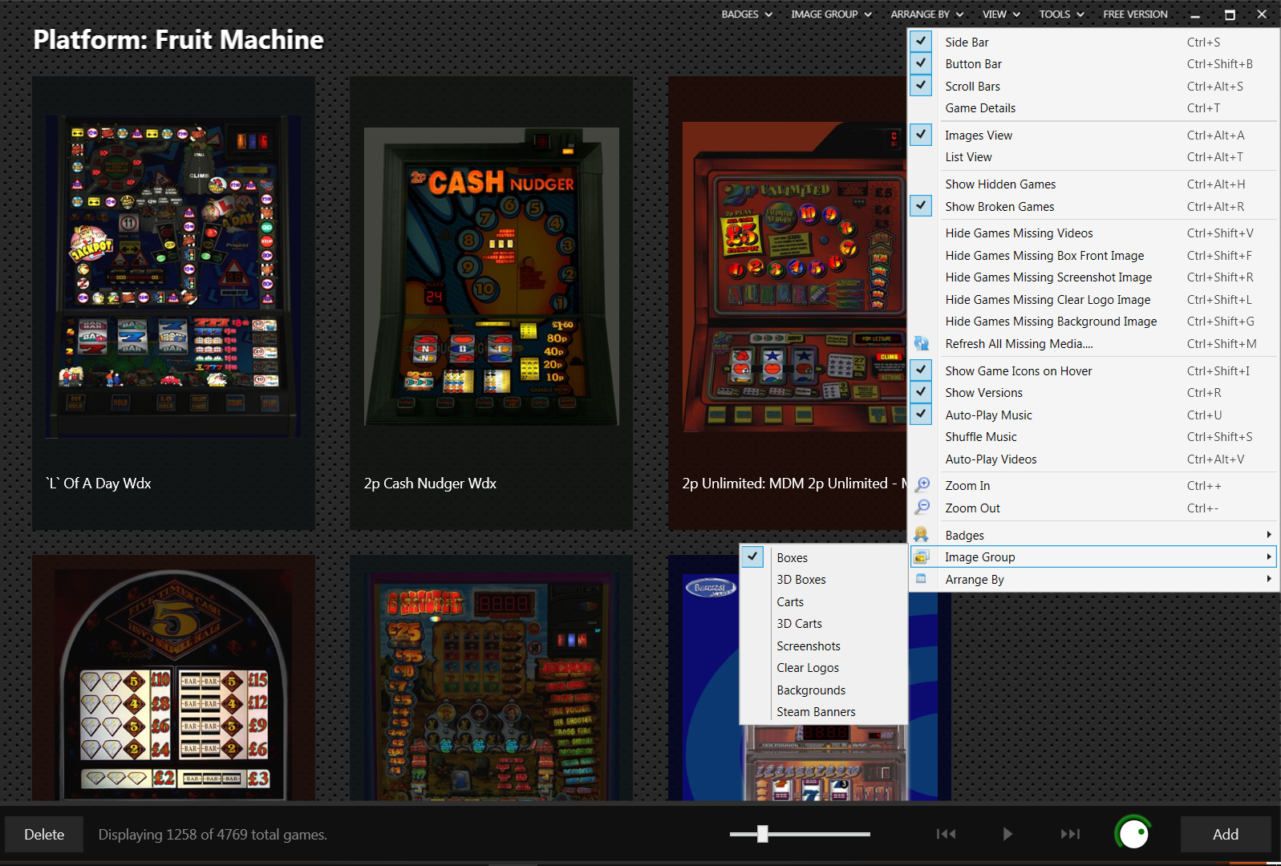The width and height of the screenshot is (1281, 866).
Task: Play the music track
Action: pyautogui.click(x=1007, y=834)
